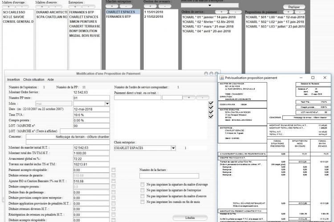Remove maître d'ouvrage with minus button
The height and width of the screenshot is (222, 334).
22,7
